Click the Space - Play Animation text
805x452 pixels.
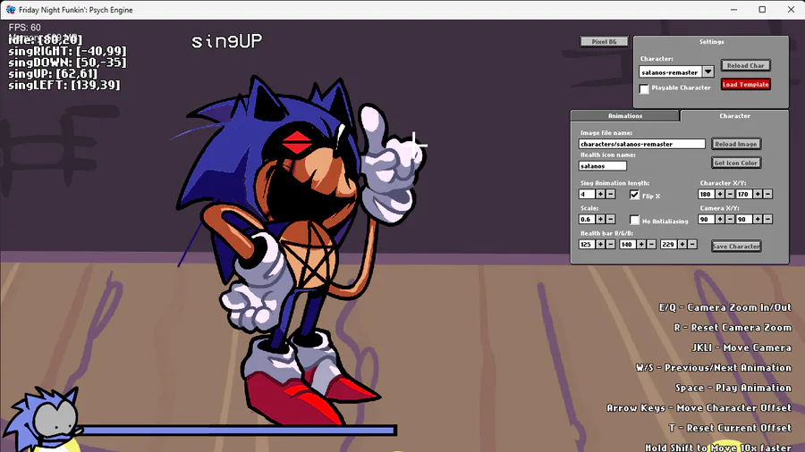tap(733, 388)
